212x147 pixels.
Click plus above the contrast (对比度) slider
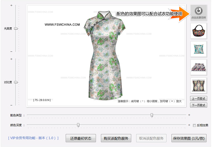[11, 59]
